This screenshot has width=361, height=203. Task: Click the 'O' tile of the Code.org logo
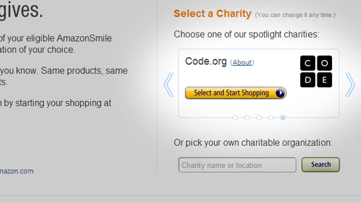(324, 63)
